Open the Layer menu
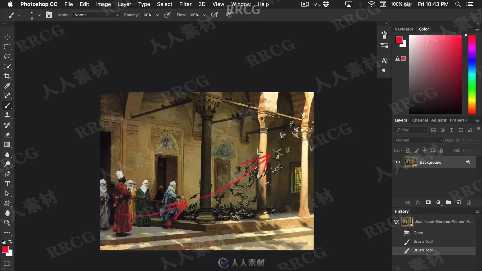 (125, 4)
